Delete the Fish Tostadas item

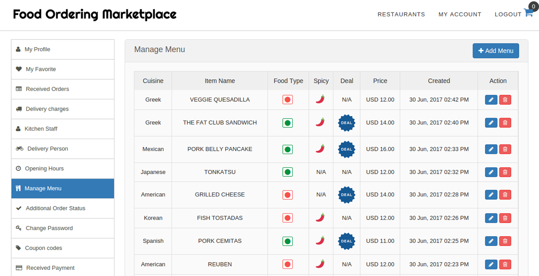505,218
